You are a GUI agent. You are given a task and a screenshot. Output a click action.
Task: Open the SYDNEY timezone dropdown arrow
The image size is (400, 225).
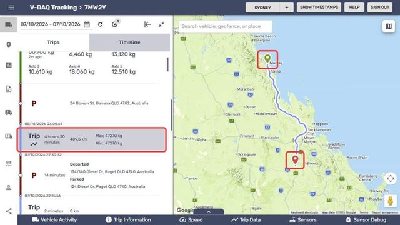coord(287,7)
